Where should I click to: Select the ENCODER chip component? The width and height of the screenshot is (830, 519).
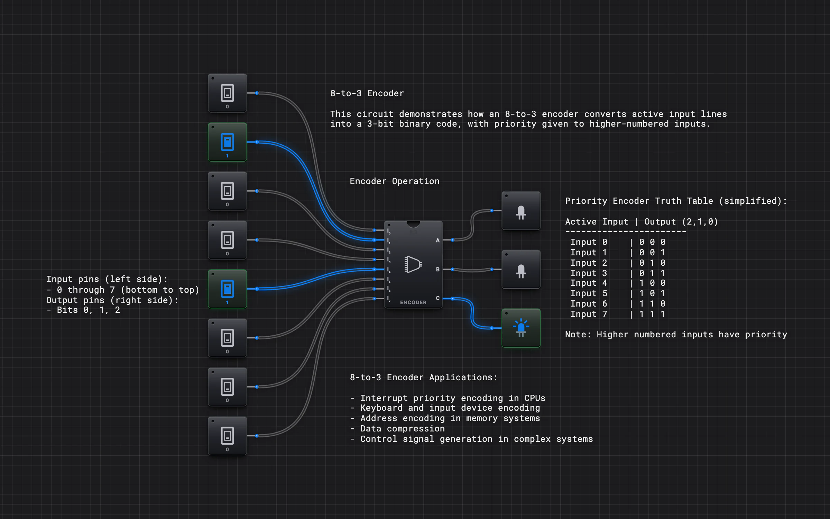pyautogui.click(x=413, y=265)
